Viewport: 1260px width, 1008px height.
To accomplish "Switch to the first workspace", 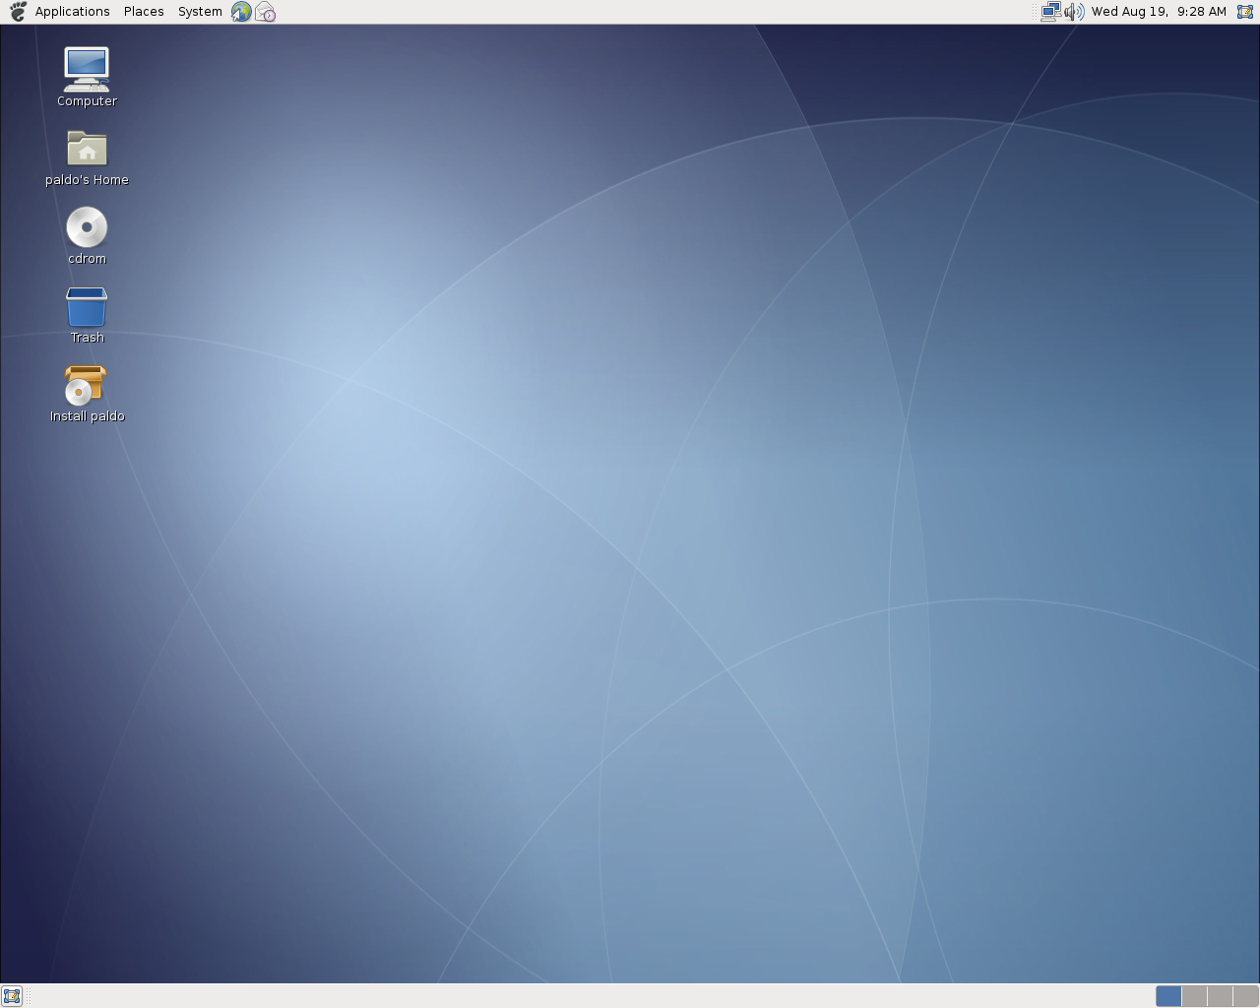I will tap(1168, 996).
